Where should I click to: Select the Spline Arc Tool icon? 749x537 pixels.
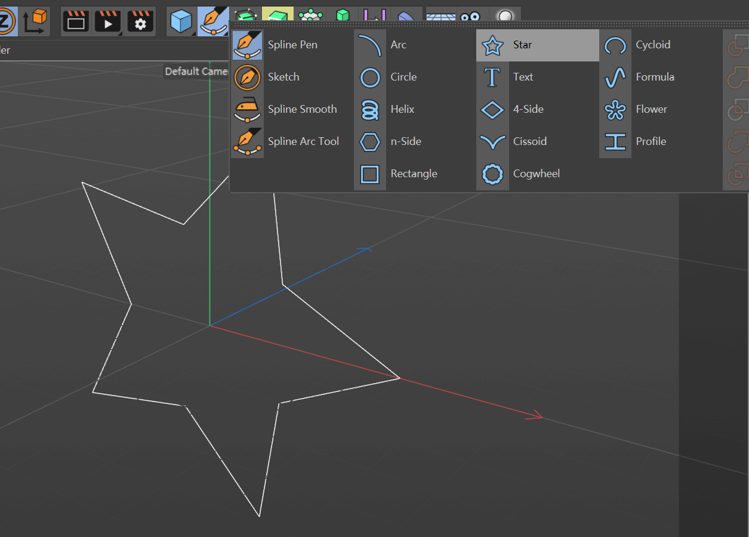point(247,141)
